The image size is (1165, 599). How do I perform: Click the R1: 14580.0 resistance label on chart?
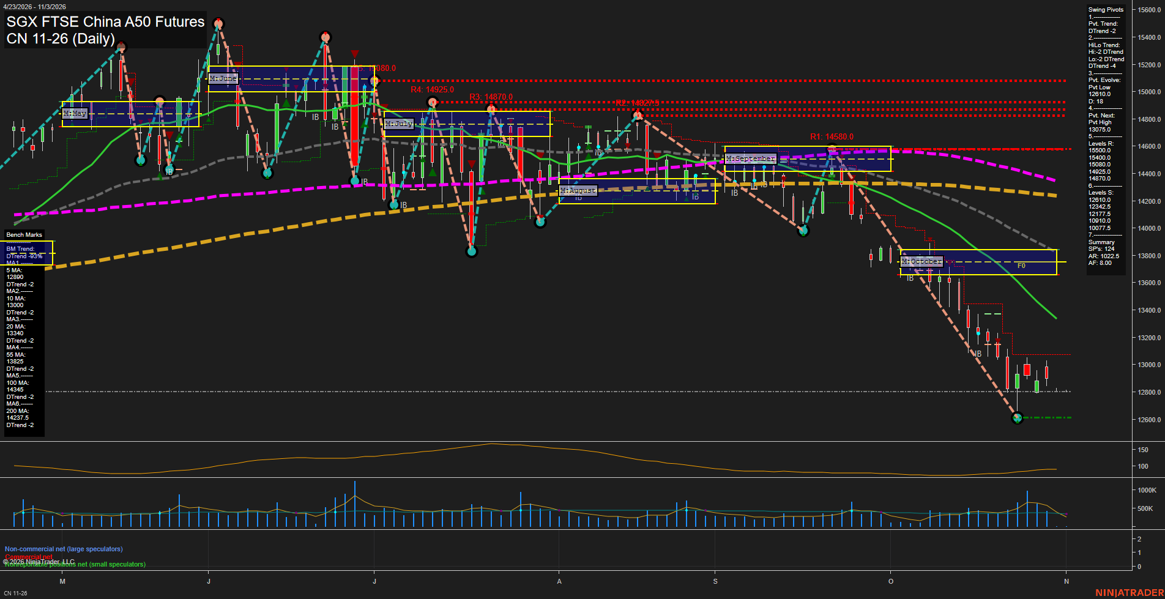(x=832, y=137)
